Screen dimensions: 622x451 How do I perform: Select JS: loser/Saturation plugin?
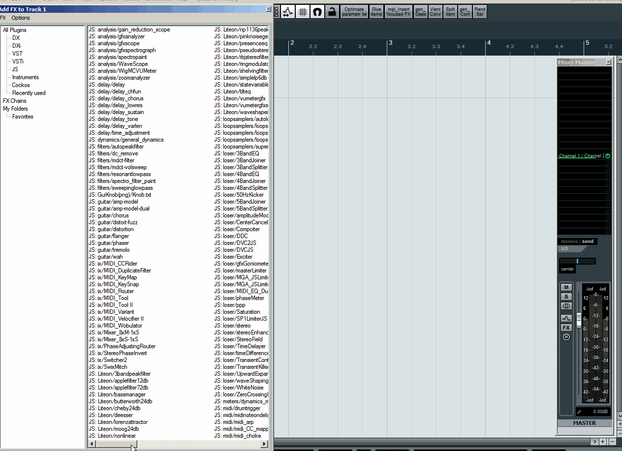(238, 312)
